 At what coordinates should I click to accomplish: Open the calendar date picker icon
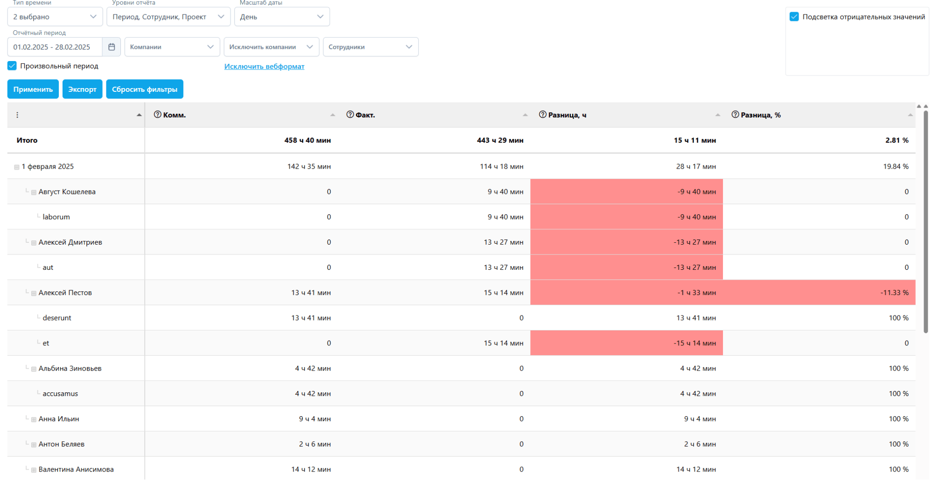pyautogui.click(x=112, y=47)
